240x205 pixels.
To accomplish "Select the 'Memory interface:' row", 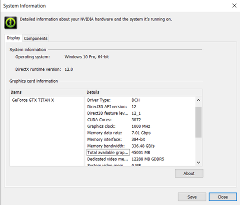I will click(140, 139).
